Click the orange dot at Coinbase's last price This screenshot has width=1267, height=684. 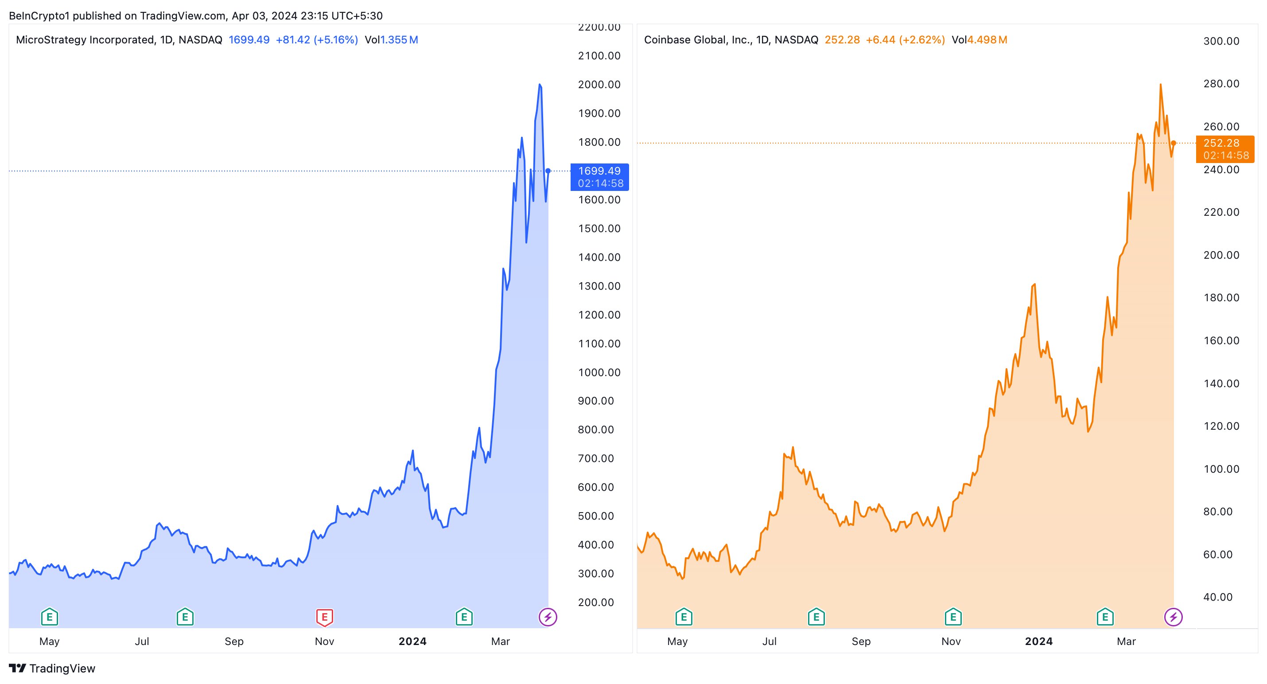pos(1174,143)
